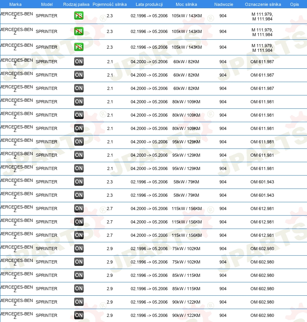This screenshot has height=322, width=307.
Task: Click 80kW / 109KM in the first such row
Action: click(186, 102)
